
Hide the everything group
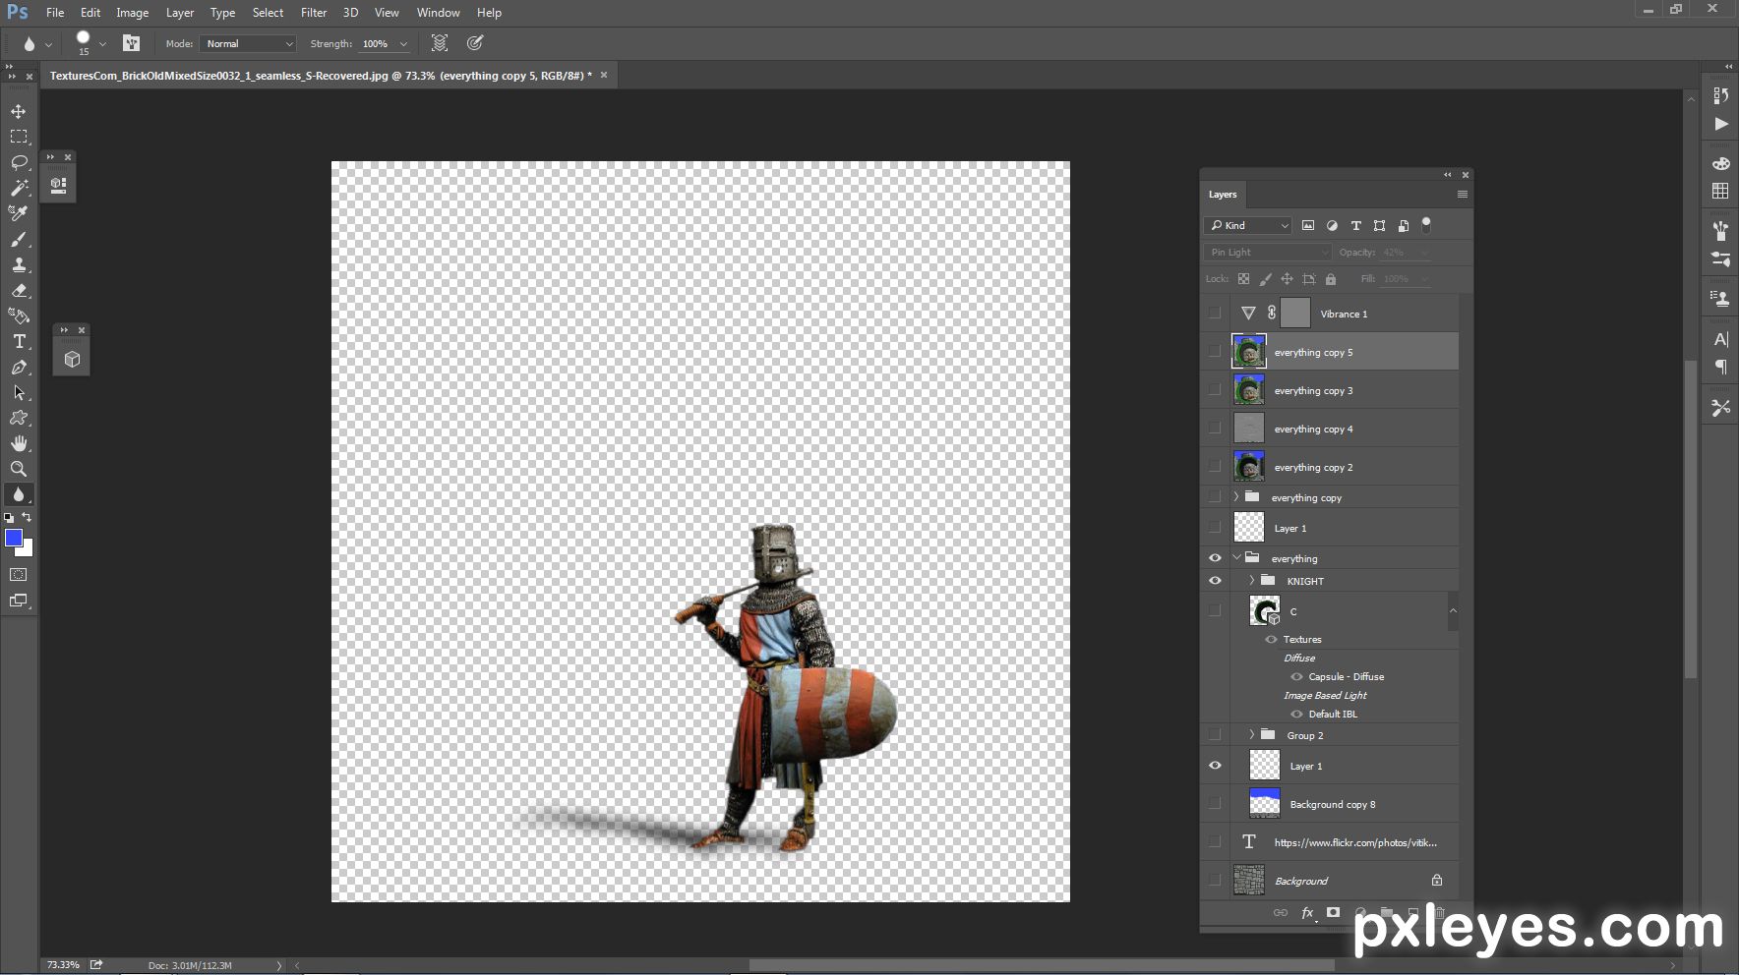pyautogui.click(x=1215, y=558)
